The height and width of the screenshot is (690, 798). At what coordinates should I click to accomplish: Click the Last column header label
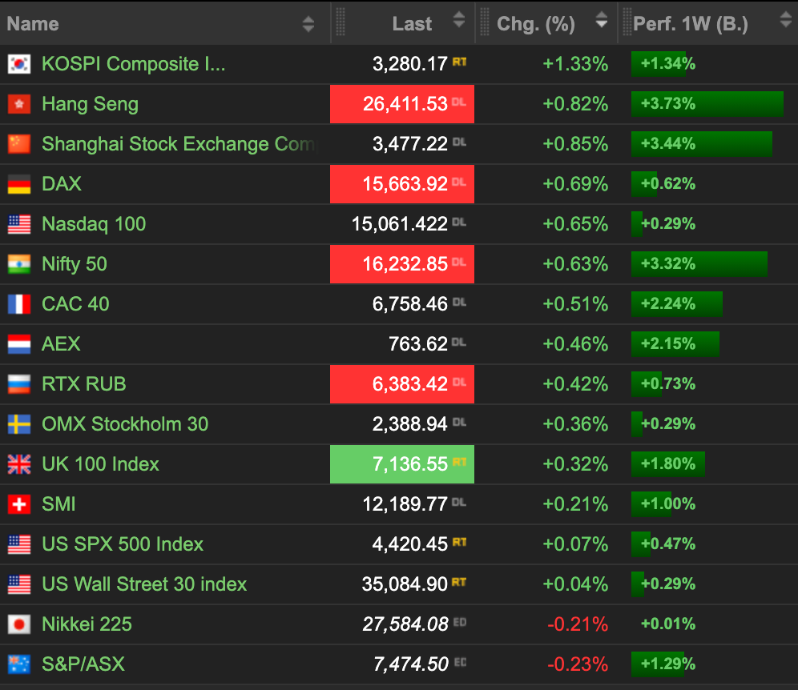click(412, 24)
